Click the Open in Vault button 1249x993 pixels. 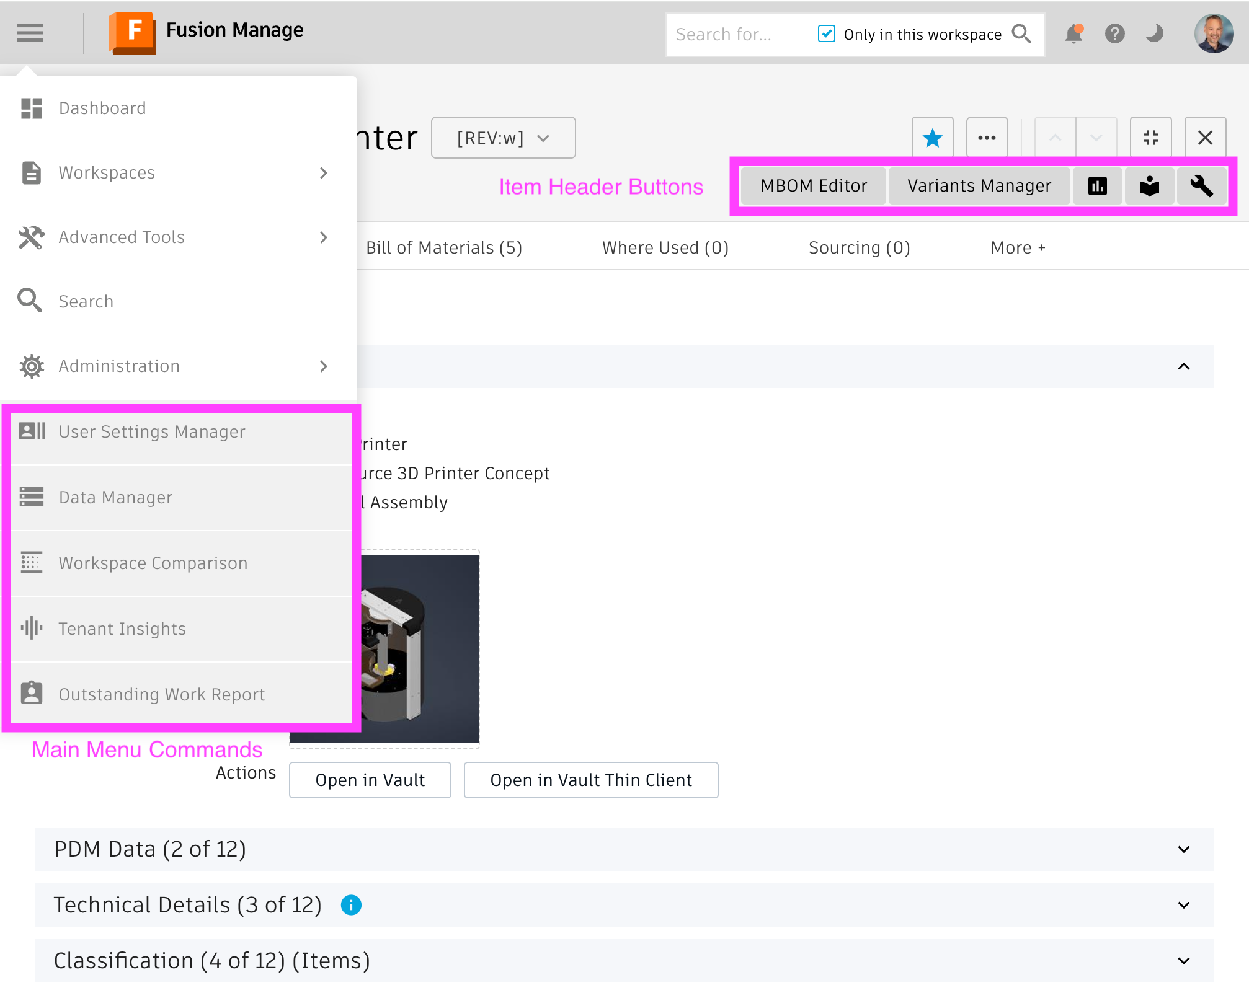pyautogui.click(x=370, y=780)
